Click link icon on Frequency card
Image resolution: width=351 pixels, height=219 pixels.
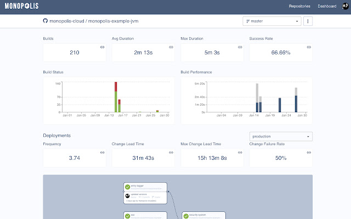coord(102,153)
